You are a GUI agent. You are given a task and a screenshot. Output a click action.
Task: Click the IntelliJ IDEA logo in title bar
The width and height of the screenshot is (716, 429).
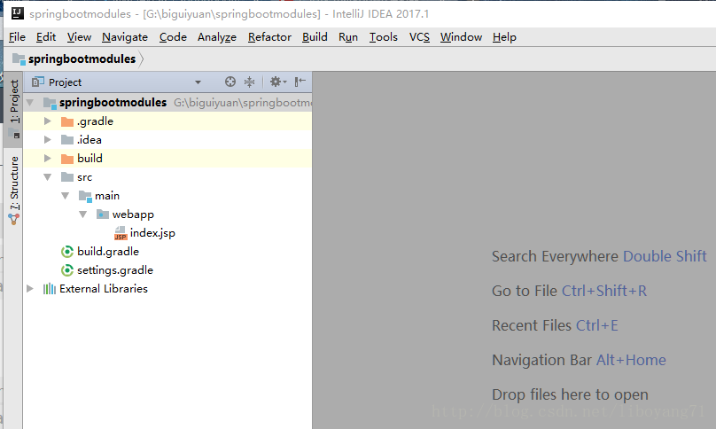click(x=18, y=13)
